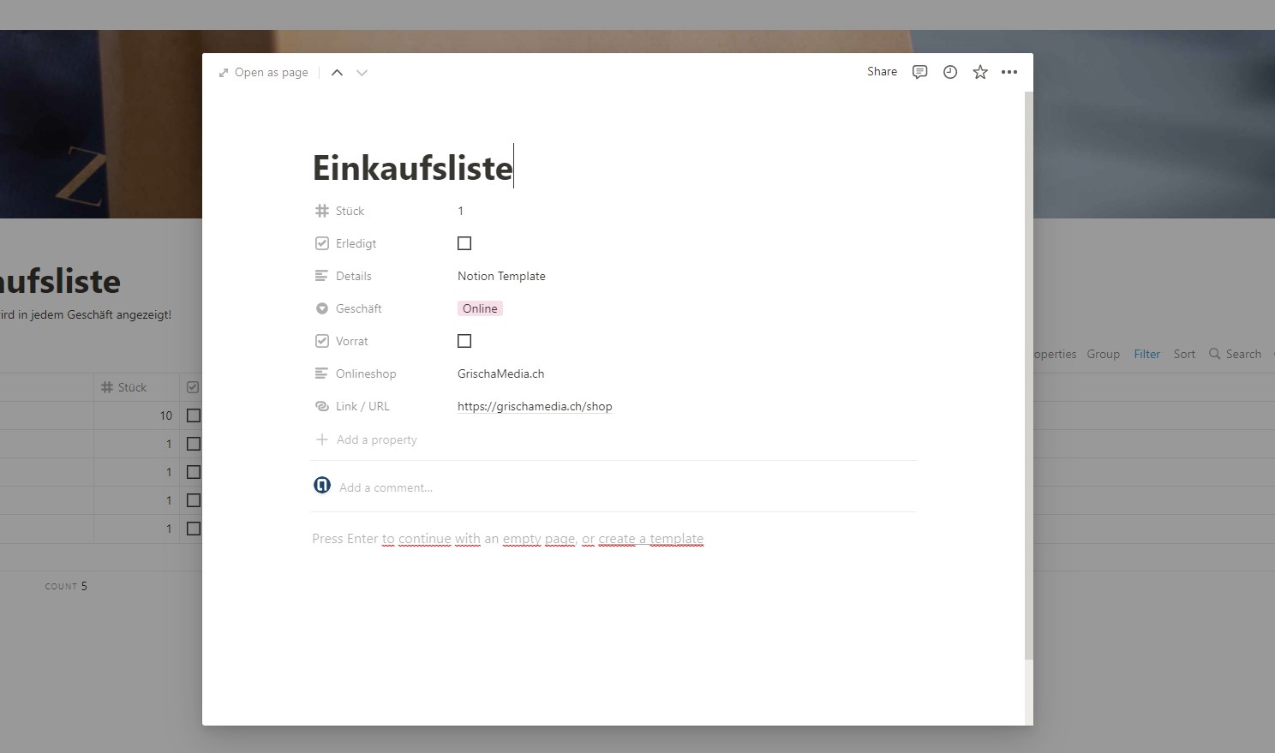Click the modal's vertical scrollbar
1275x753 pixels.
pos(1028,377)
